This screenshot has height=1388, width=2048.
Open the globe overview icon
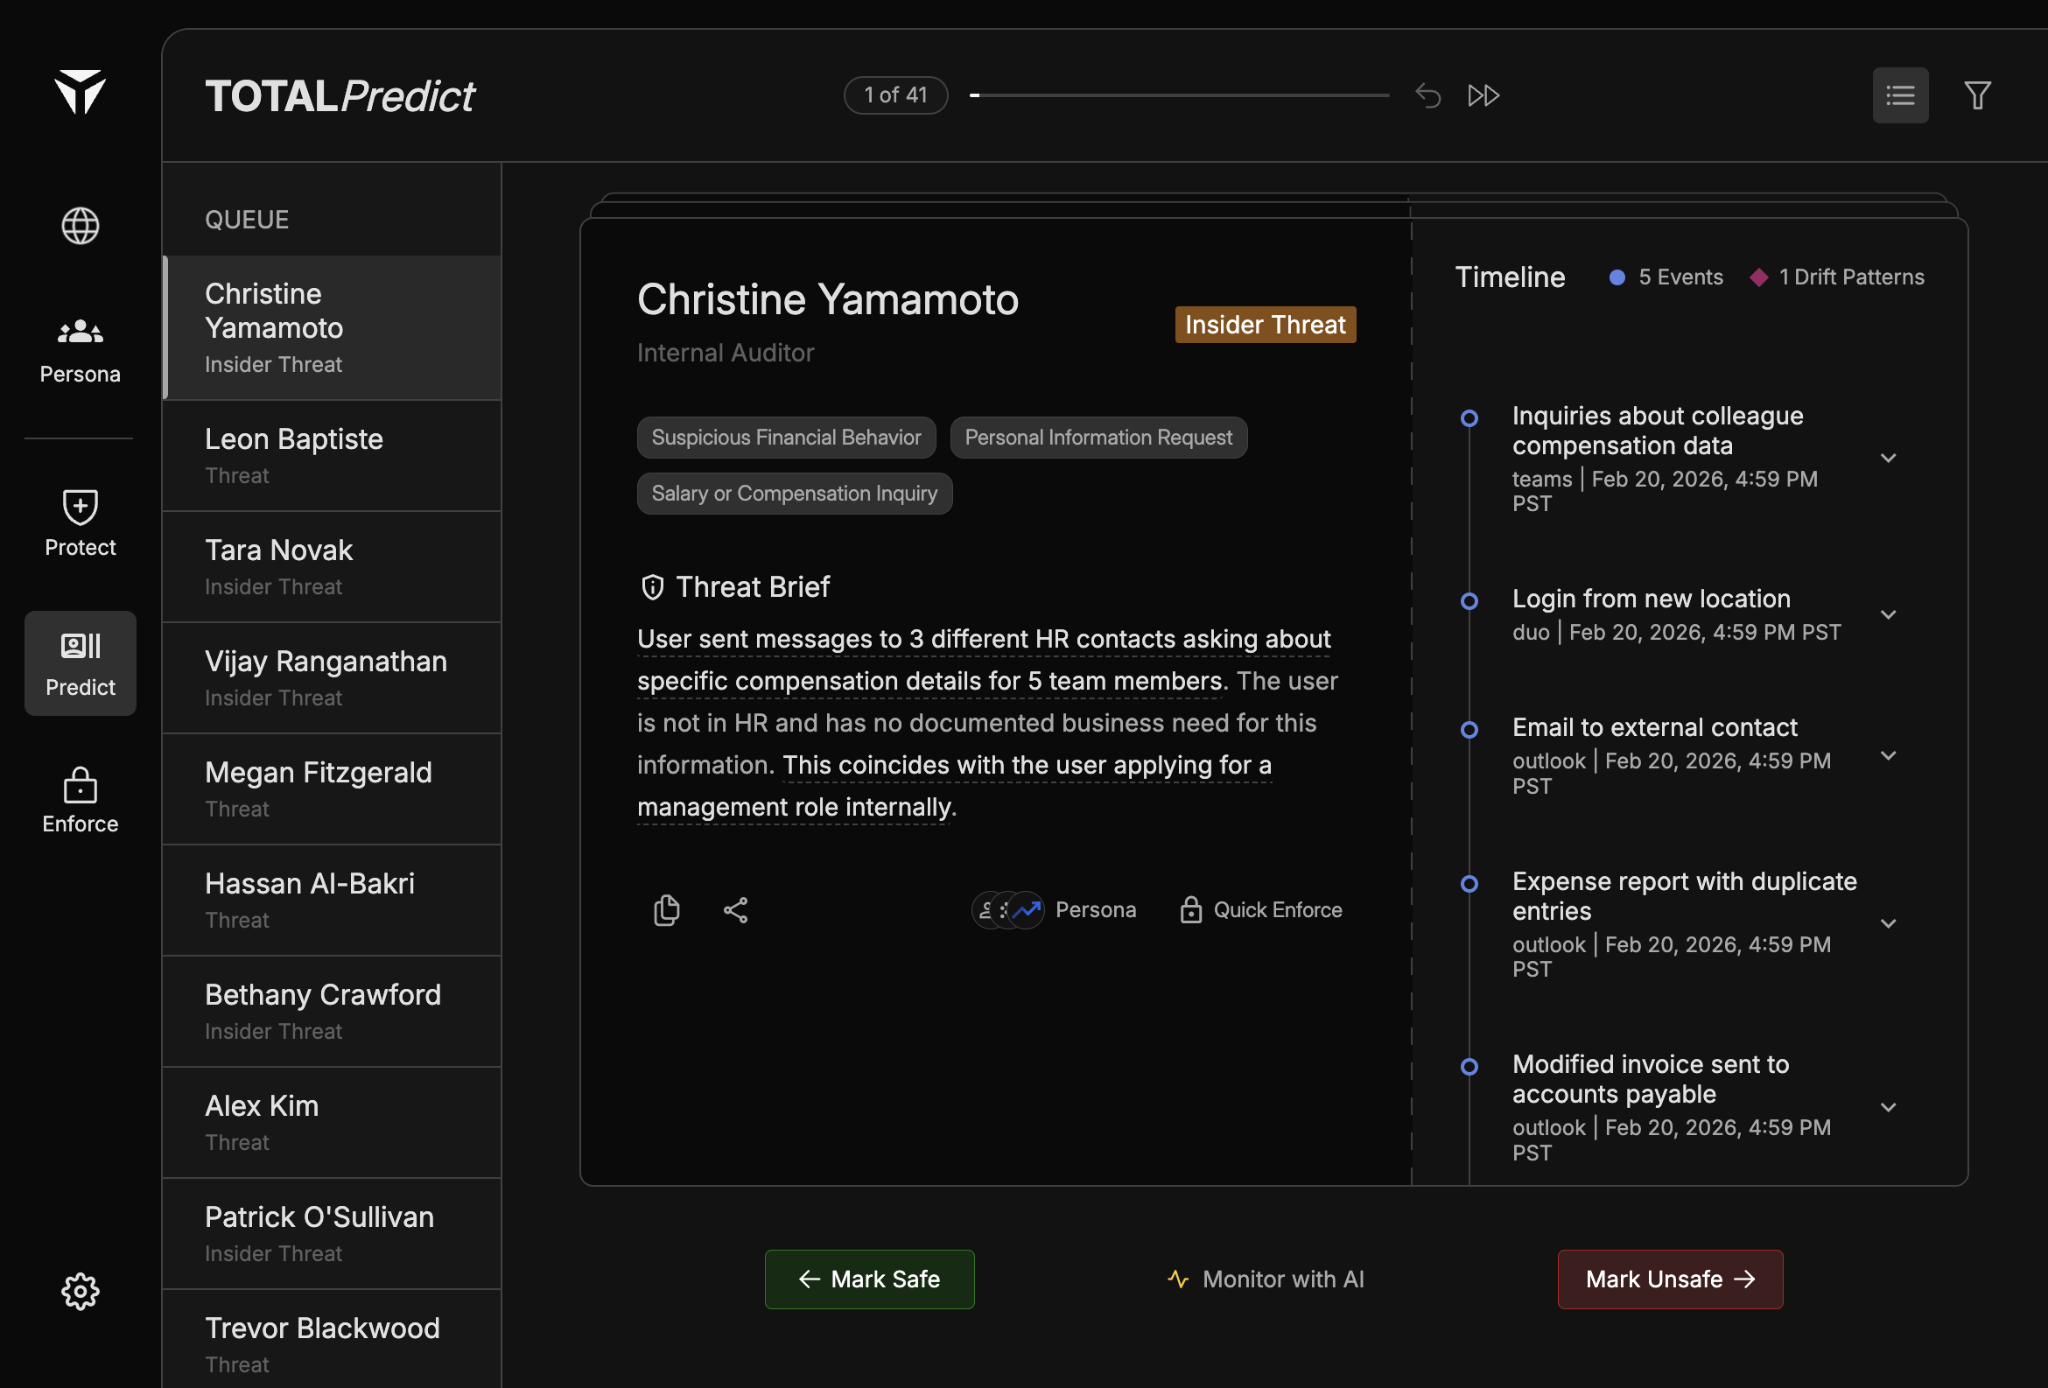(81, 226)
